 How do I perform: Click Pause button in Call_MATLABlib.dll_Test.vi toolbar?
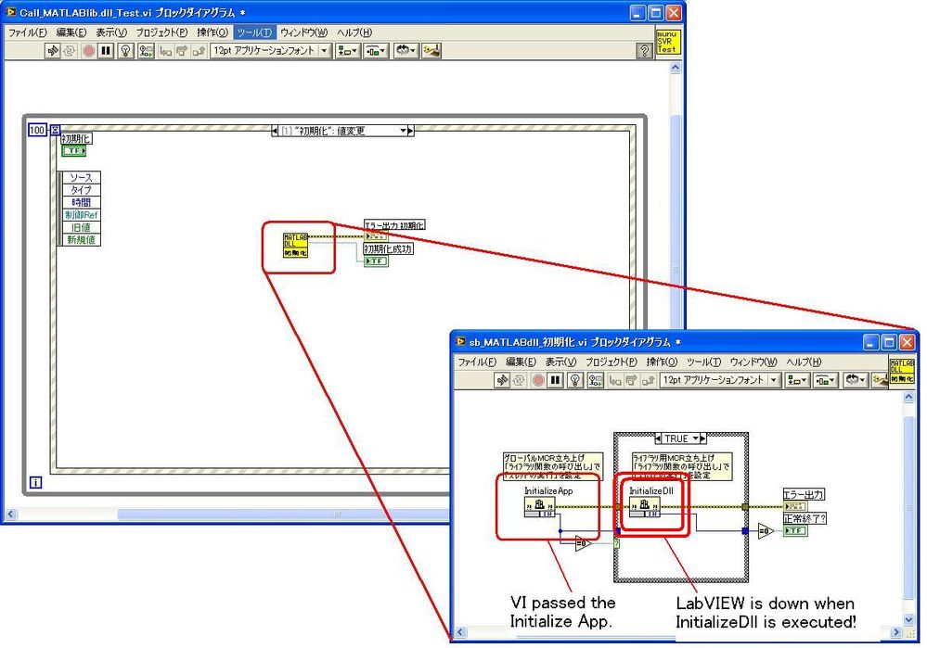(106, 51)
